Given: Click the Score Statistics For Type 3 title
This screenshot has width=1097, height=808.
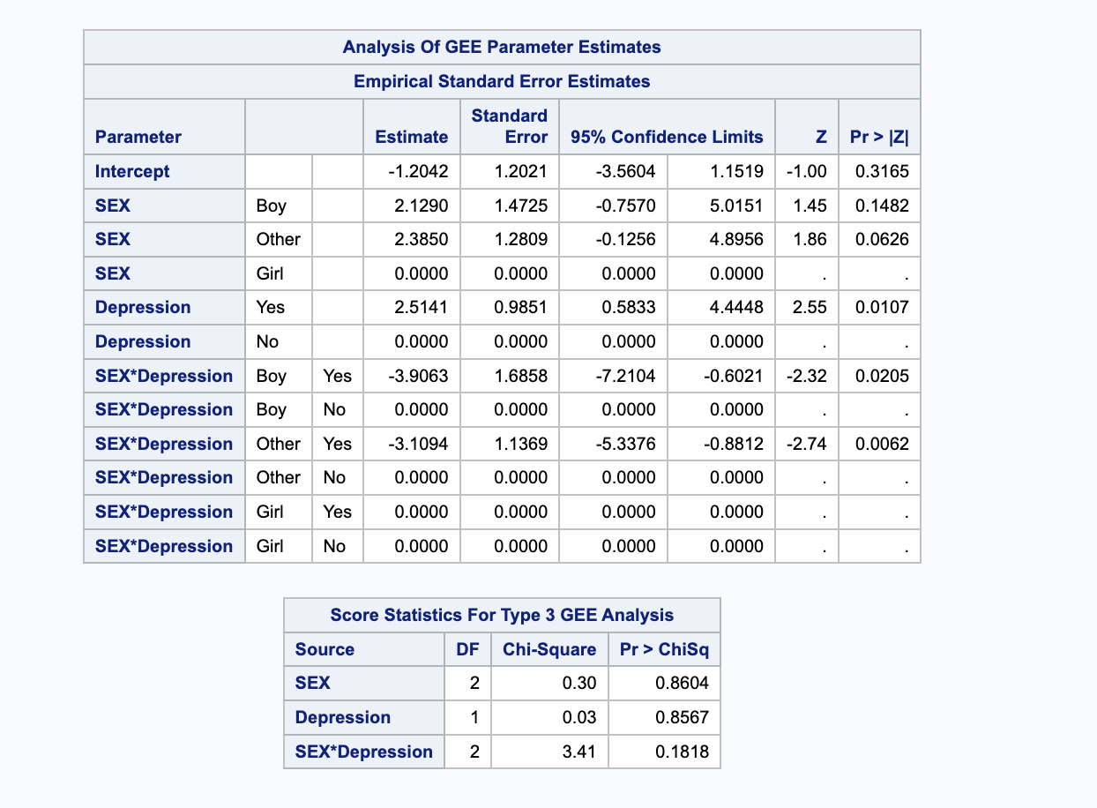Looking at the screenshot, I should click(502, 615).
